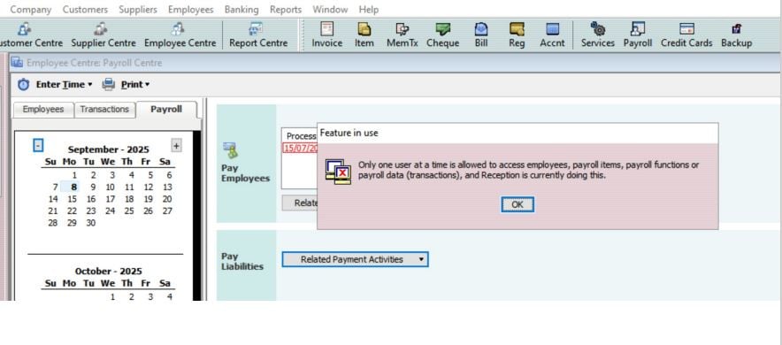782x345 pixels.
Task: Switch to the Employees tab
Action: (43, 109)
